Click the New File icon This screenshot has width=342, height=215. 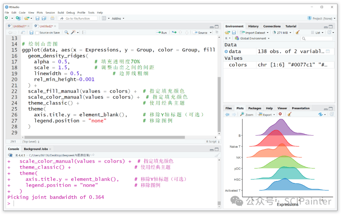point(7,18)
